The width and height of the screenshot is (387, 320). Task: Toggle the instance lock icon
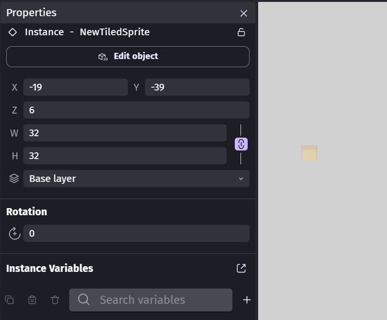[x=241, y=32]
